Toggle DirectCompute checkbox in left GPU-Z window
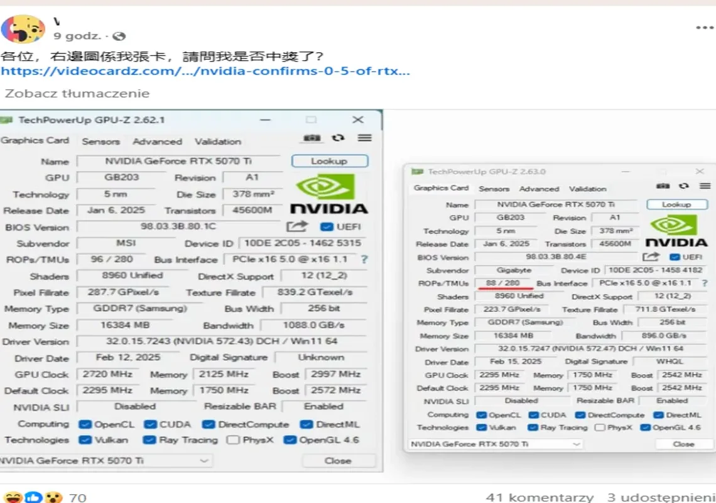The width and height of the screenshot is (716, 503). [209, 424]
